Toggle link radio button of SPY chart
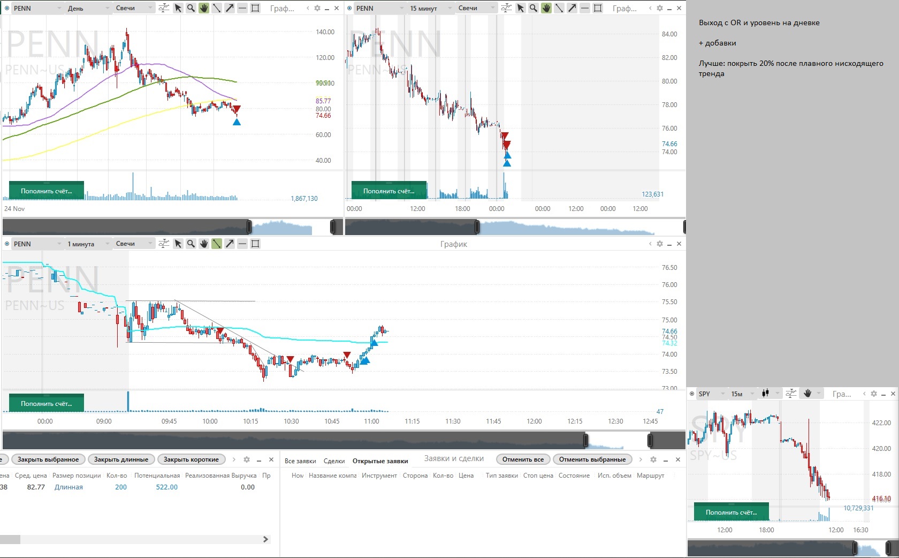Screen dimensions: 899x558 click(x=692, y=394)
